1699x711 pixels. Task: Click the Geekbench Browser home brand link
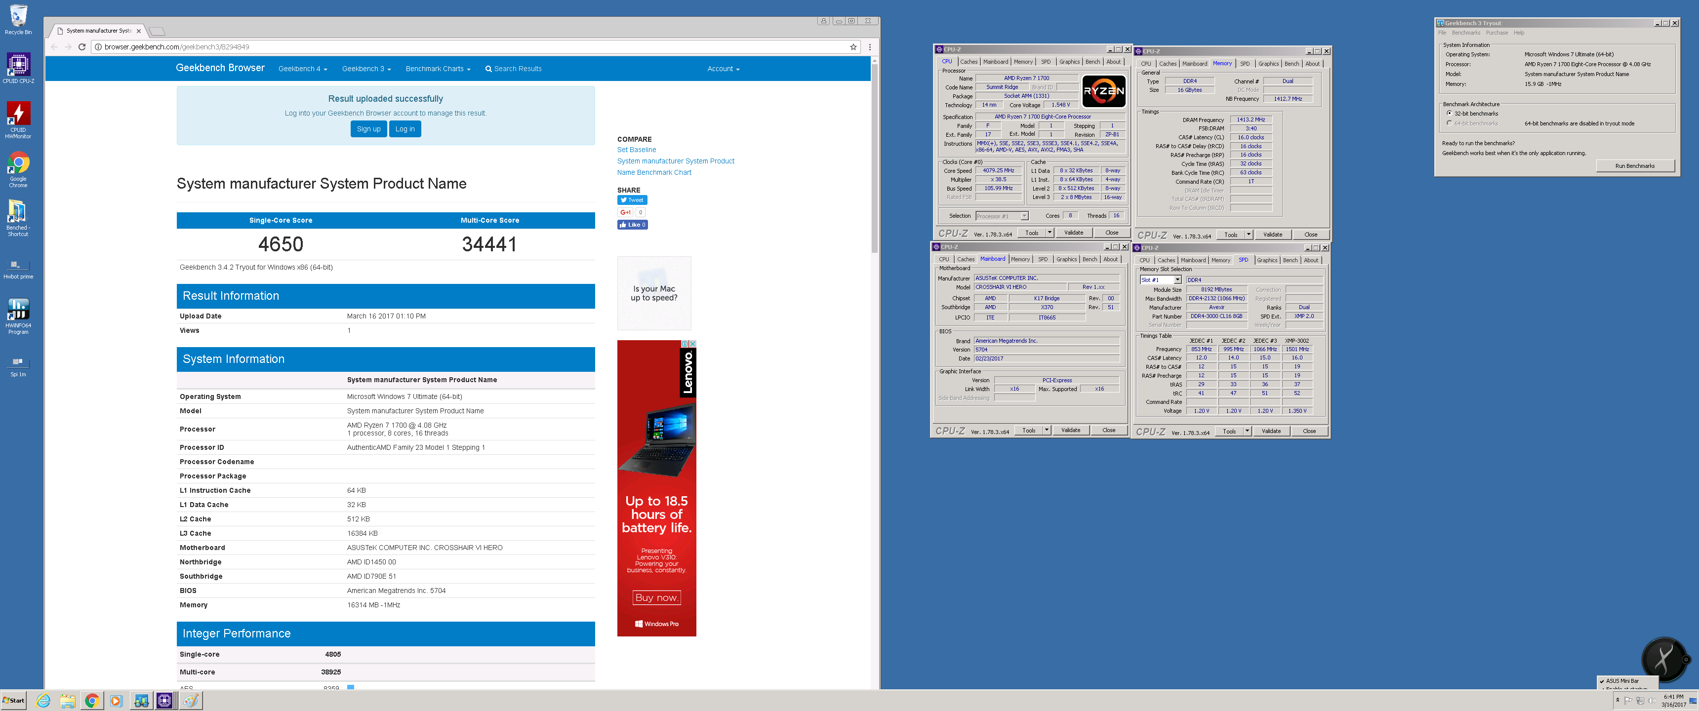click(220, 68)
